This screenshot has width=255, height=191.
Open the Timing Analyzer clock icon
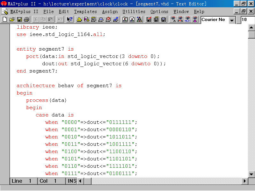point(108,20)
